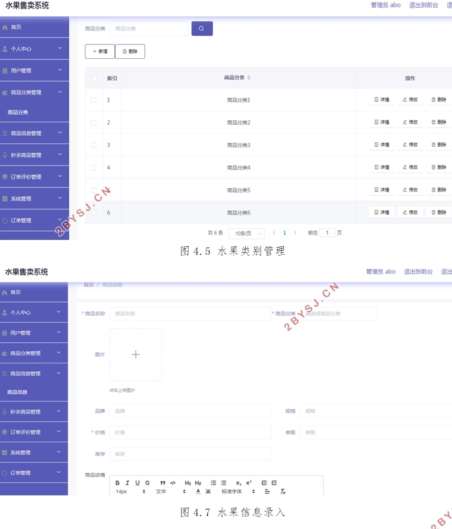
Task: Open the editor text color picker
Action: [x=198, y=492]
